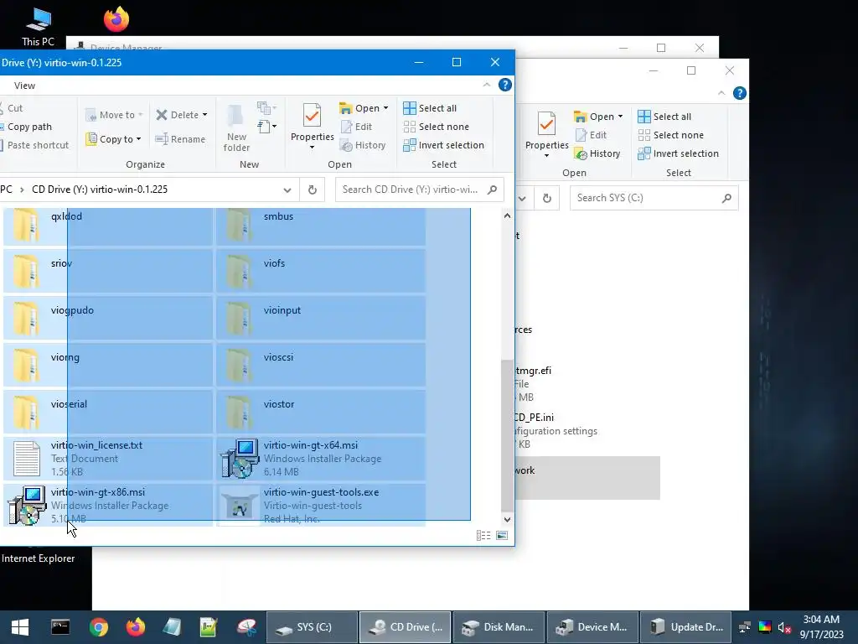Refresh the SYS (C:) folder view
Image resolution: width=858 pixels, height=644 pixels.
click(x=546, y=198)
